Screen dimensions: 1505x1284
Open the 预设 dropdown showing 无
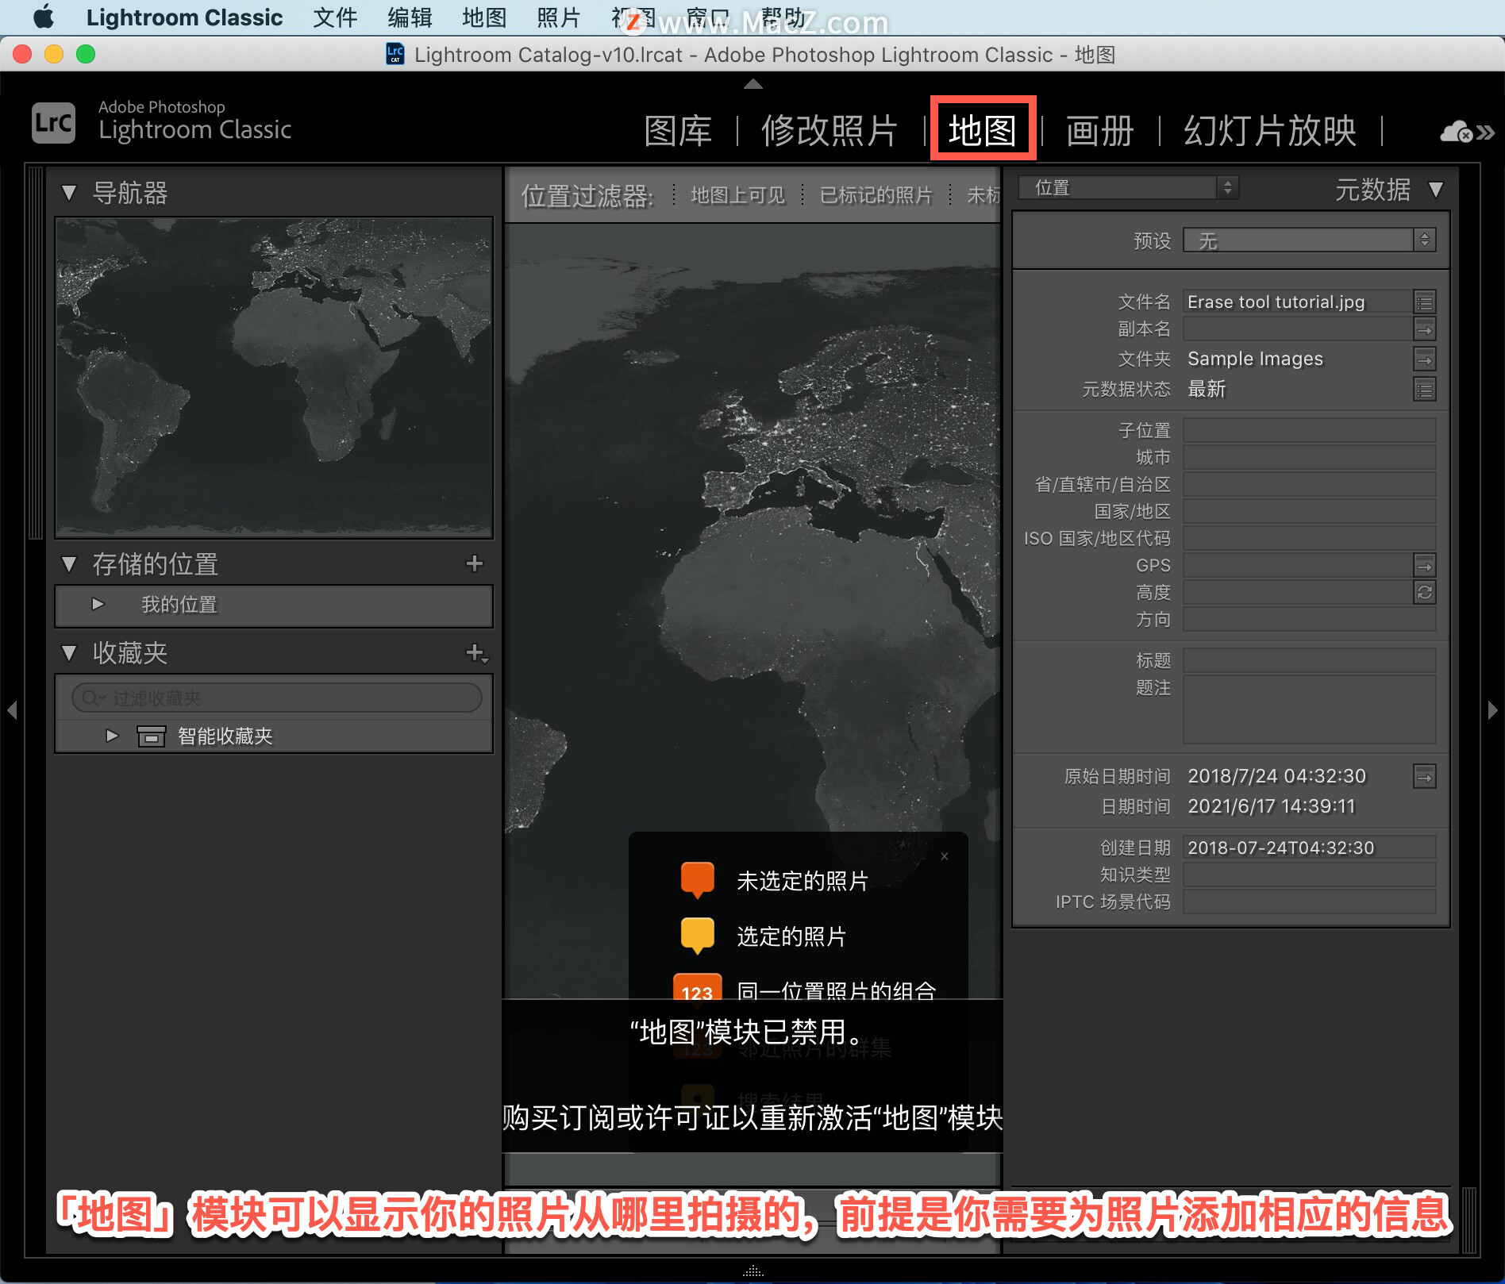click(x=1309, y=240)
